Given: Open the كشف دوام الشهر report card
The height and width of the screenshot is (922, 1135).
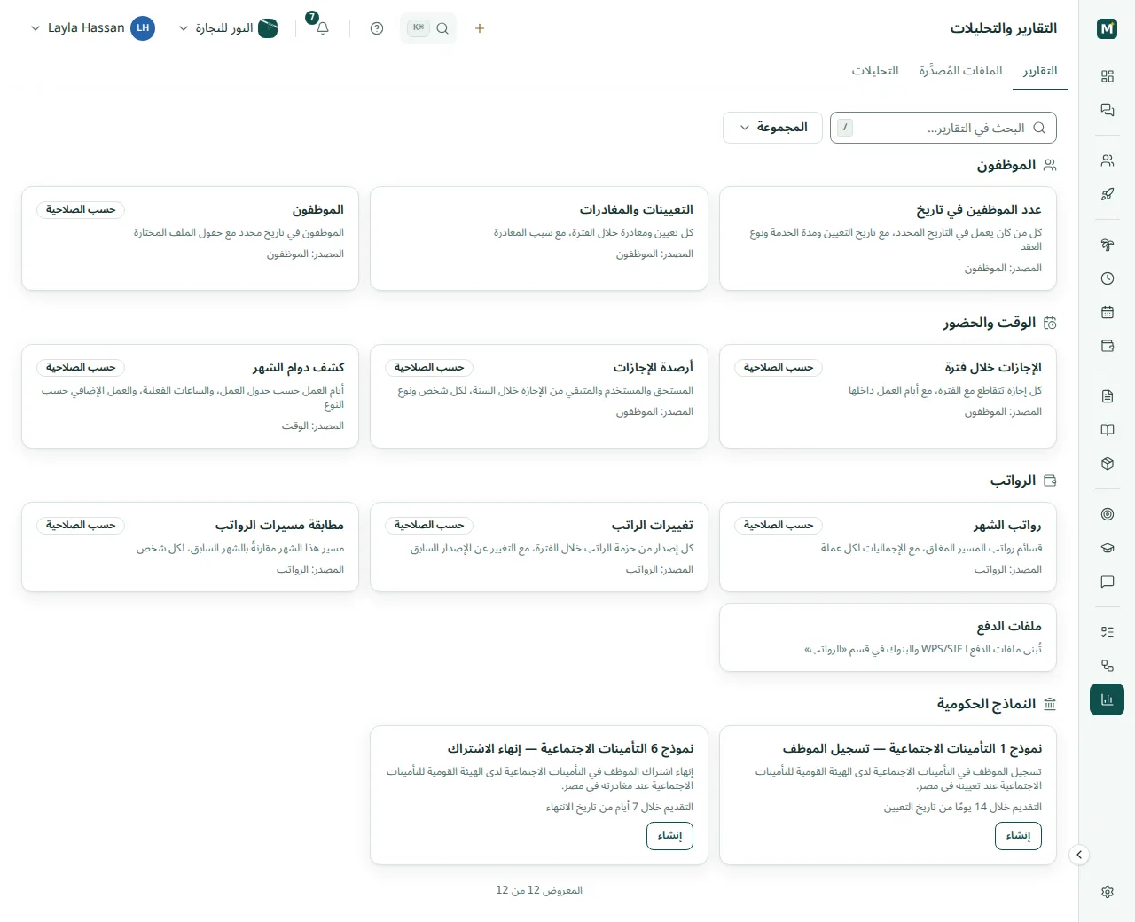Looking at the screenshot, I should point(190,396).
